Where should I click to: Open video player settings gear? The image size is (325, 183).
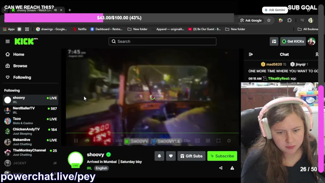click(x=229, y=141)
